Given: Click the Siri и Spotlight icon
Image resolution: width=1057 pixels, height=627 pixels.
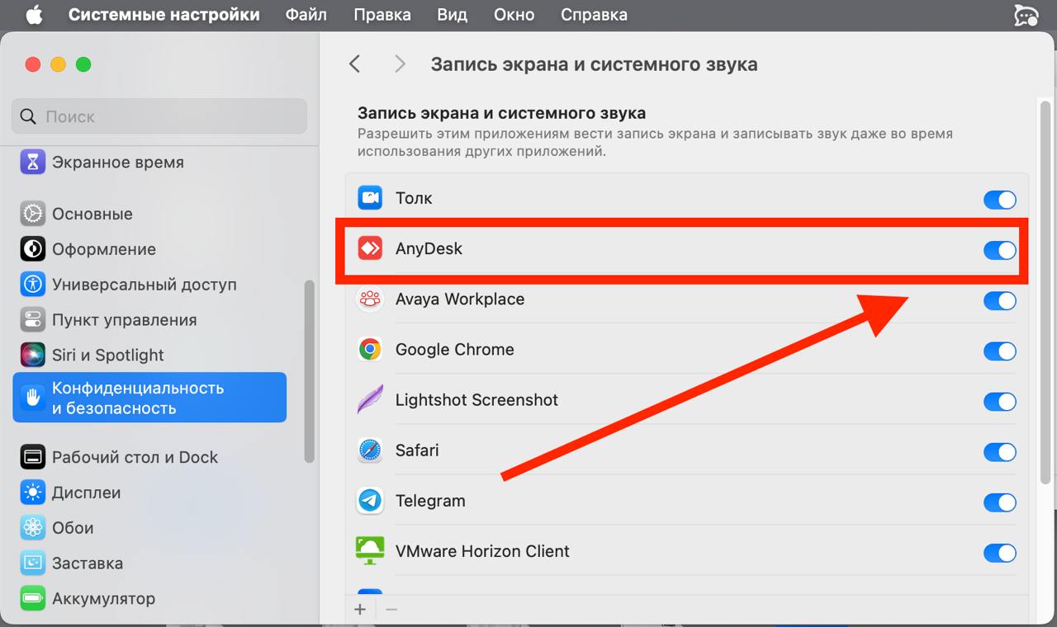Looking at the screenshot, I should tap(32, 355).
